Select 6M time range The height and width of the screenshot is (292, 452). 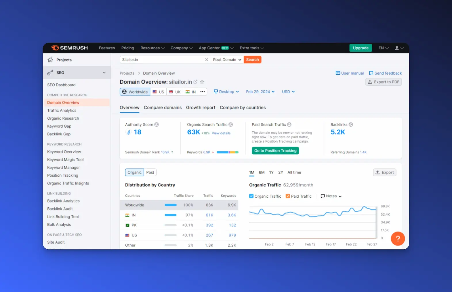click(262, 172)
